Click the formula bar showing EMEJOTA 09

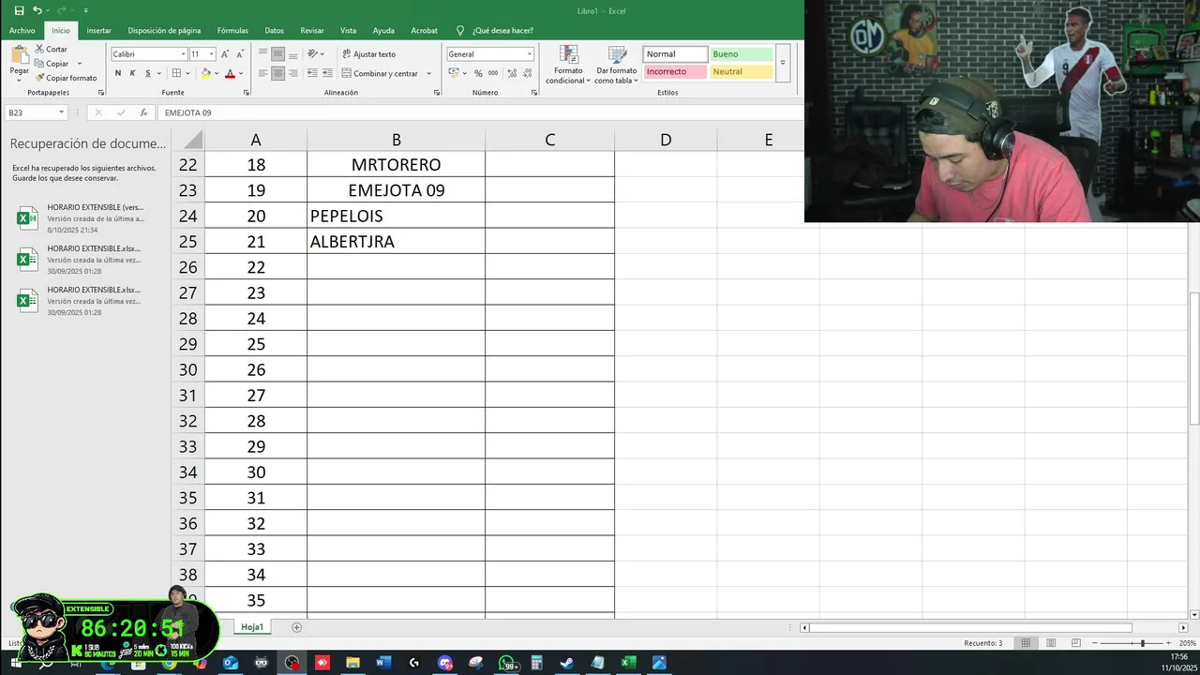click(481, 112)
